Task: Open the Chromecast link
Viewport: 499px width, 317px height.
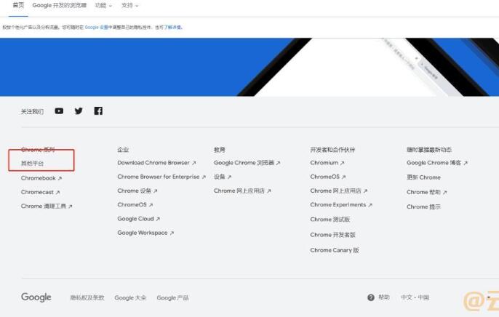Action: pyautogui.click(x=41, y=192)
